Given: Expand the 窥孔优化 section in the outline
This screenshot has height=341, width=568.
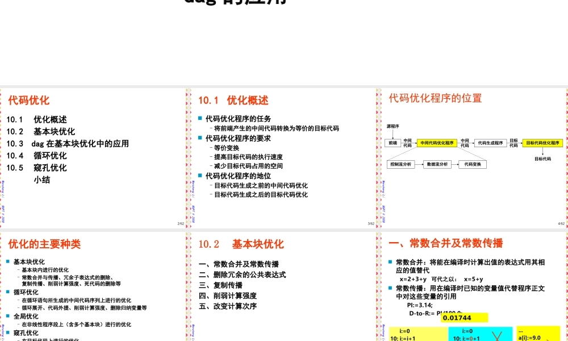Looking at the screenshot, I should pos(27,333).
